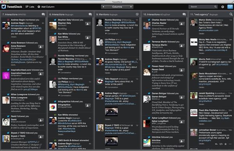
Task: Open Conversation under Rdio Support tweet
Action: coord(112,87)
